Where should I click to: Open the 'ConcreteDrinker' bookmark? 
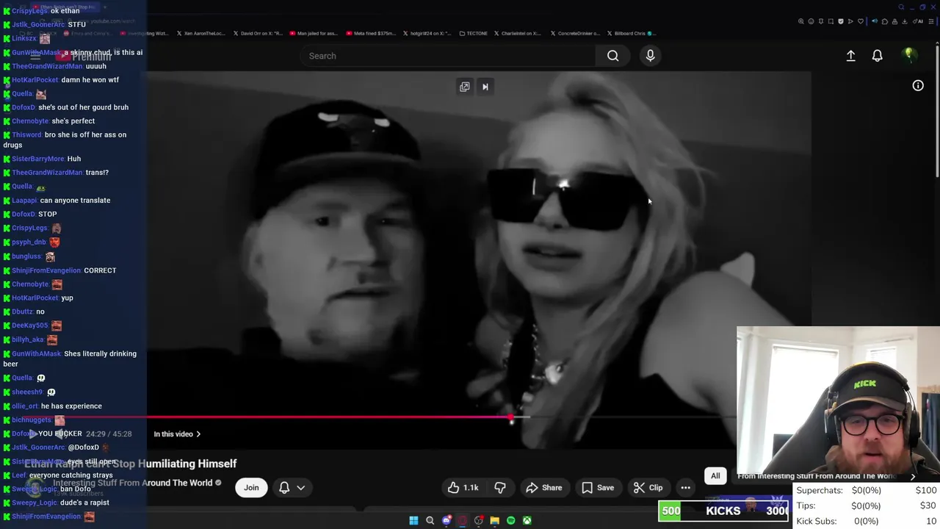[x=574, y=33]
